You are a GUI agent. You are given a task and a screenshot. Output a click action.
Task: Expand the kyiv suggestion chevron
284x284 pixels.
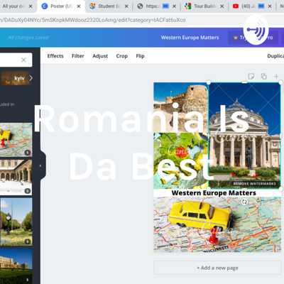coord(31,78)
